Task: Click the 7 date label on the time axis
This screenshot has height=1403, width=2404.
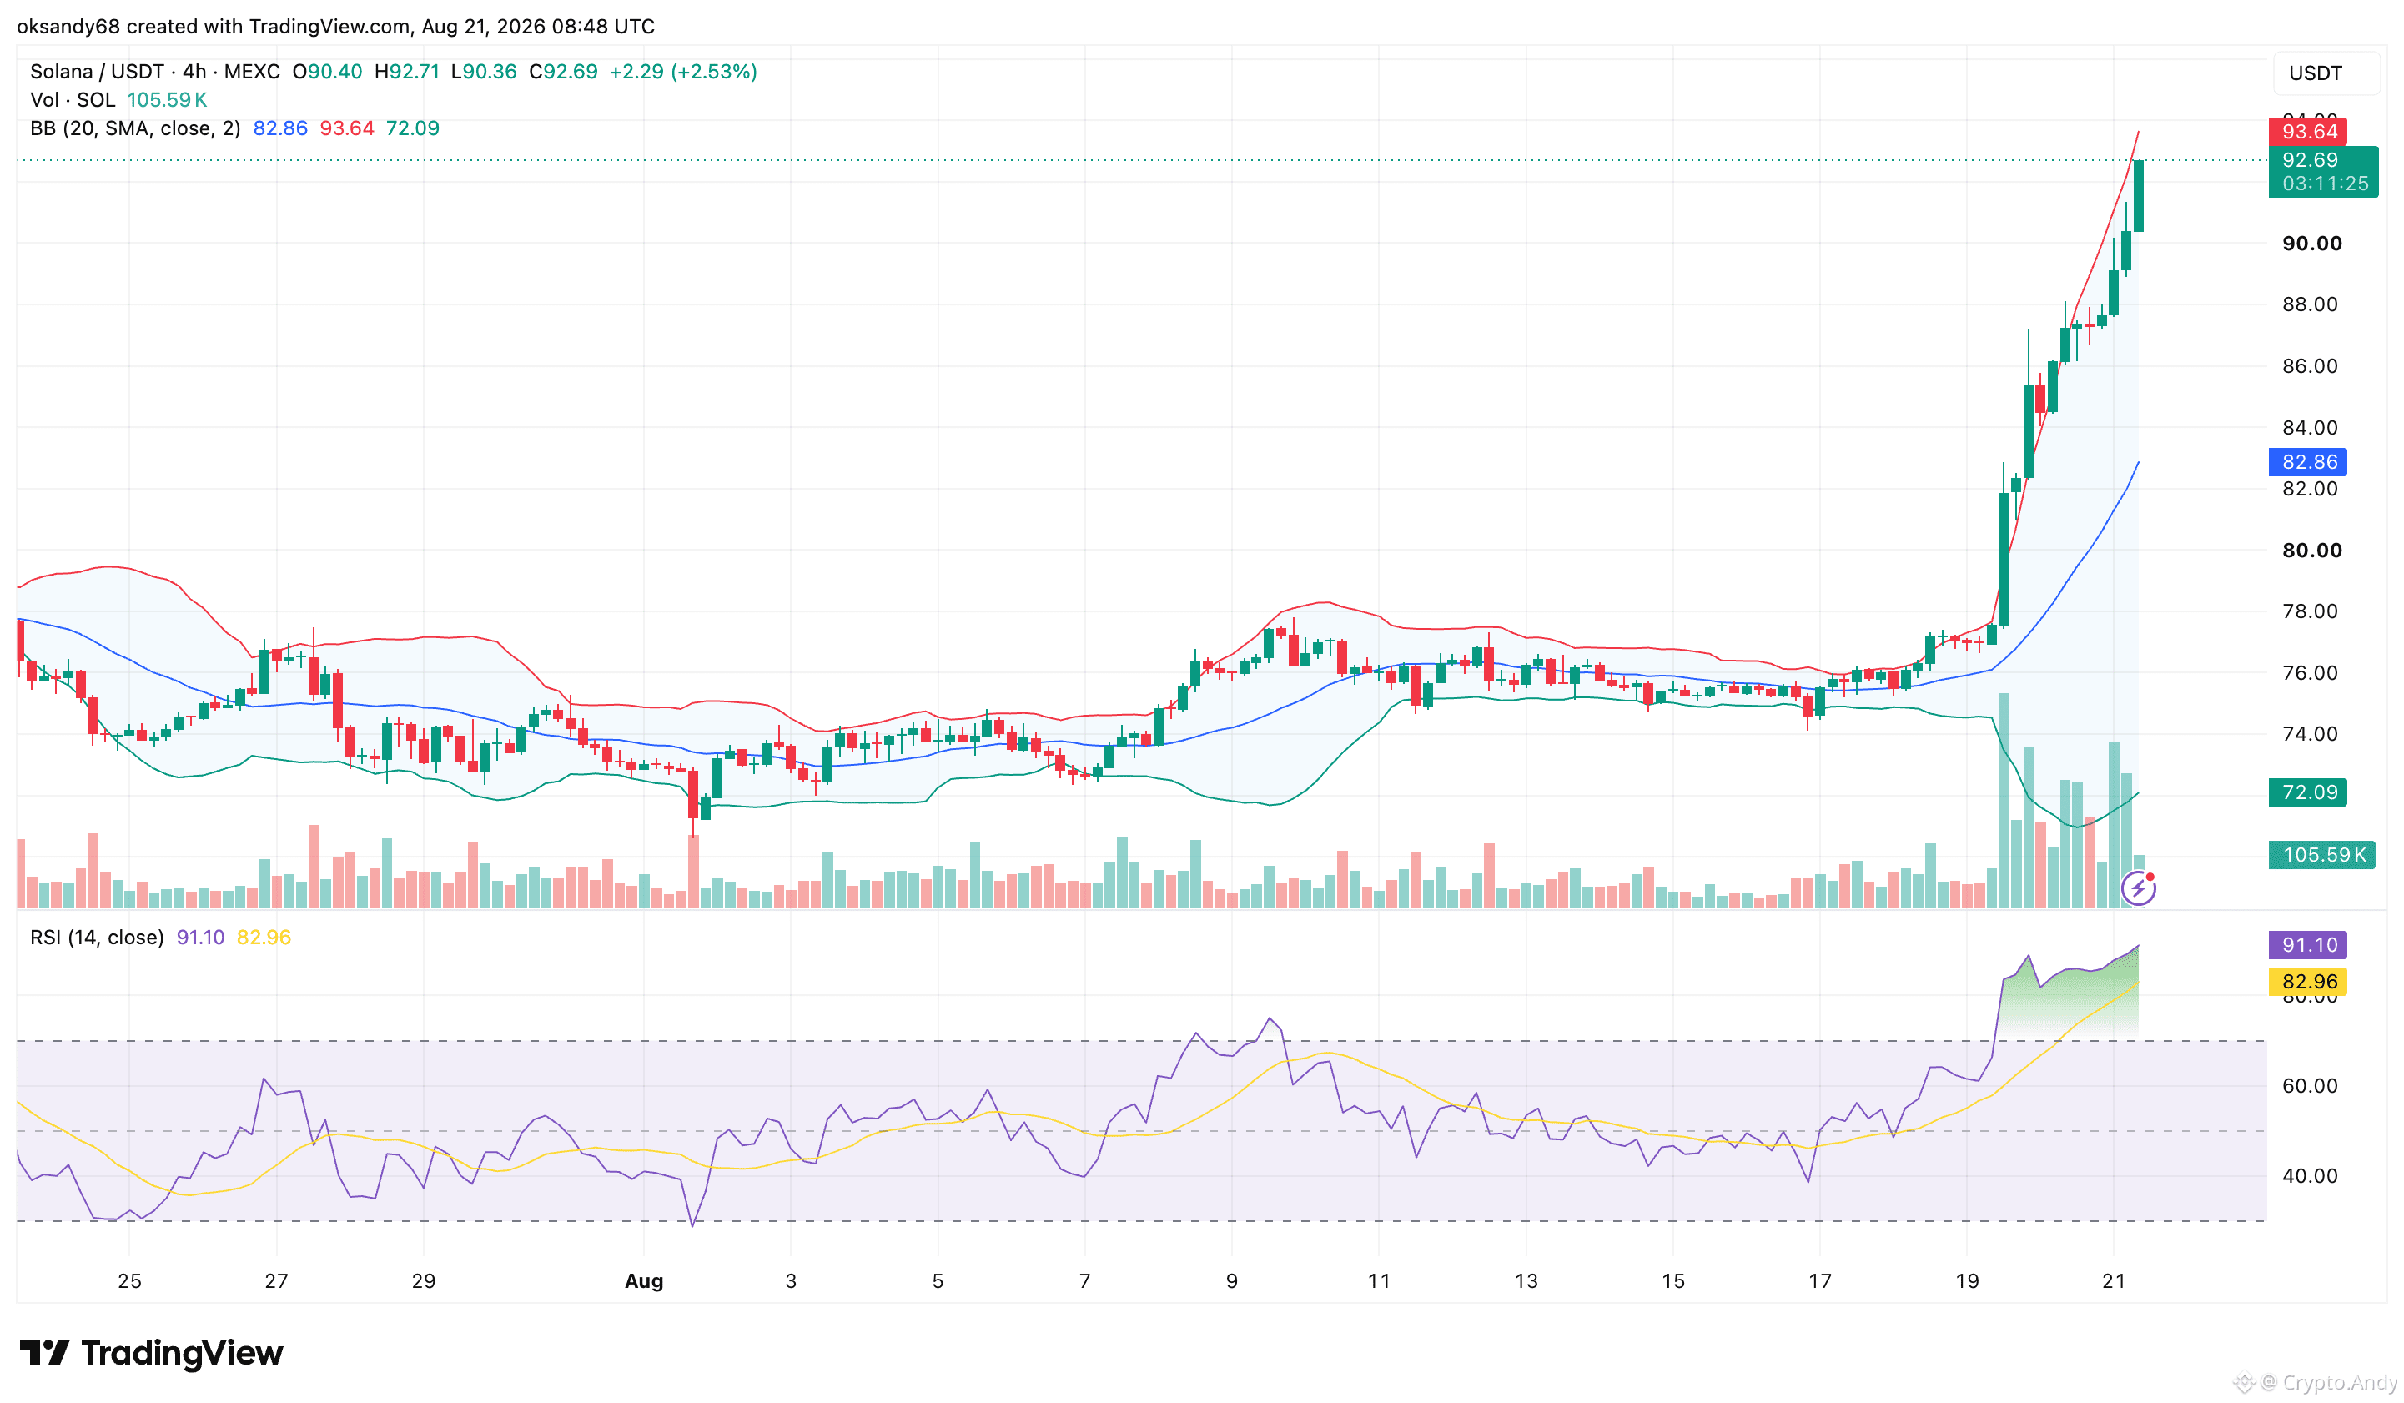Action: 1084,1281
